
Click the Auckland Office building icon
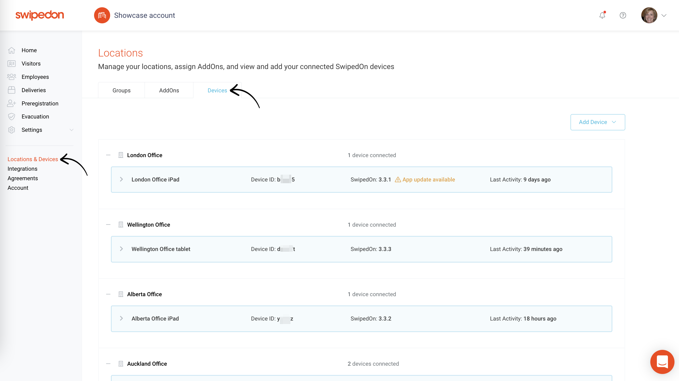pos(121,364)
